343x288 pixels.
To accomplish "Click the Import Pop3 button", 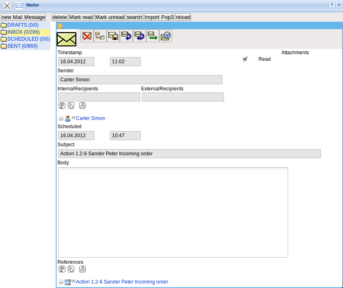I will pyautogui.click(x=159, y=17).
